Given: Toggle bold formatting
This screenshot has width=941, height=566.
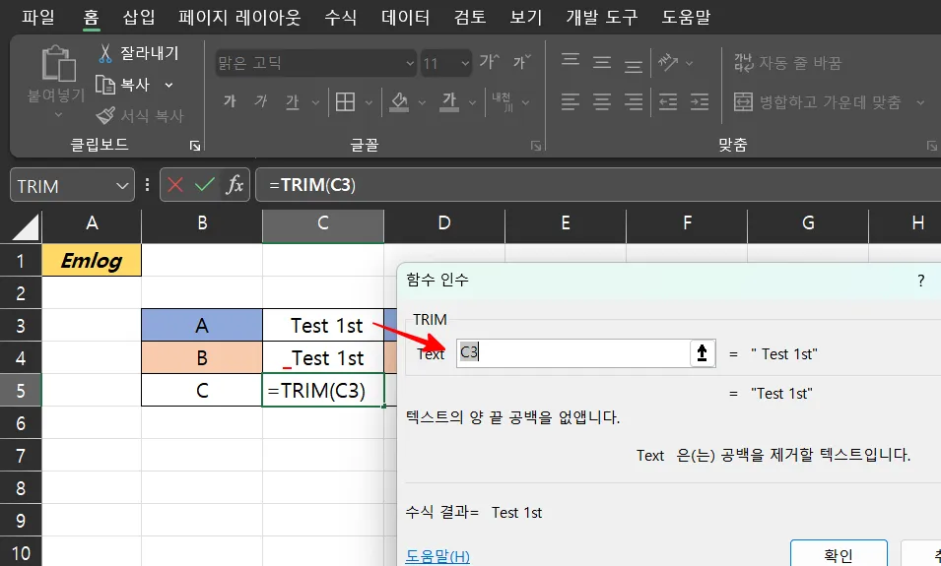Looking at the screenshot, I should [230, 101].
